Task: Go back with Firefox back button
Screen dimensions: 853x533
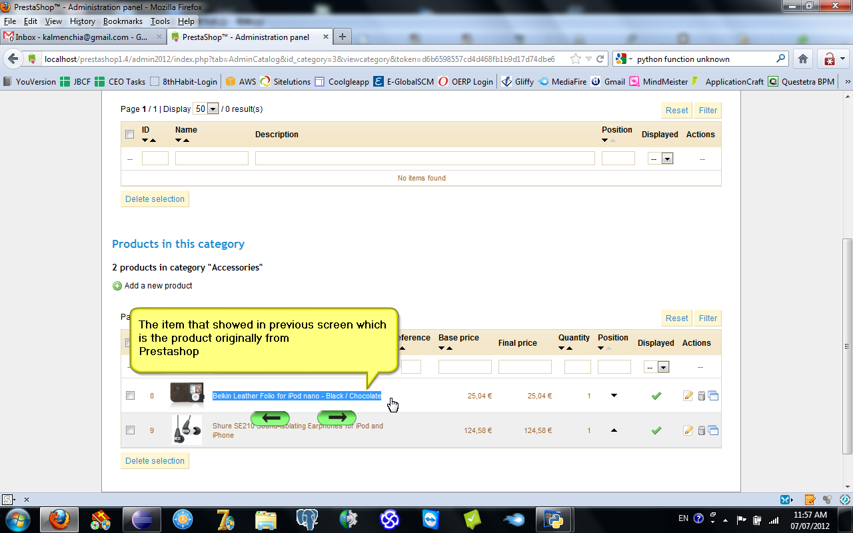Action: (x=13, y=59)
